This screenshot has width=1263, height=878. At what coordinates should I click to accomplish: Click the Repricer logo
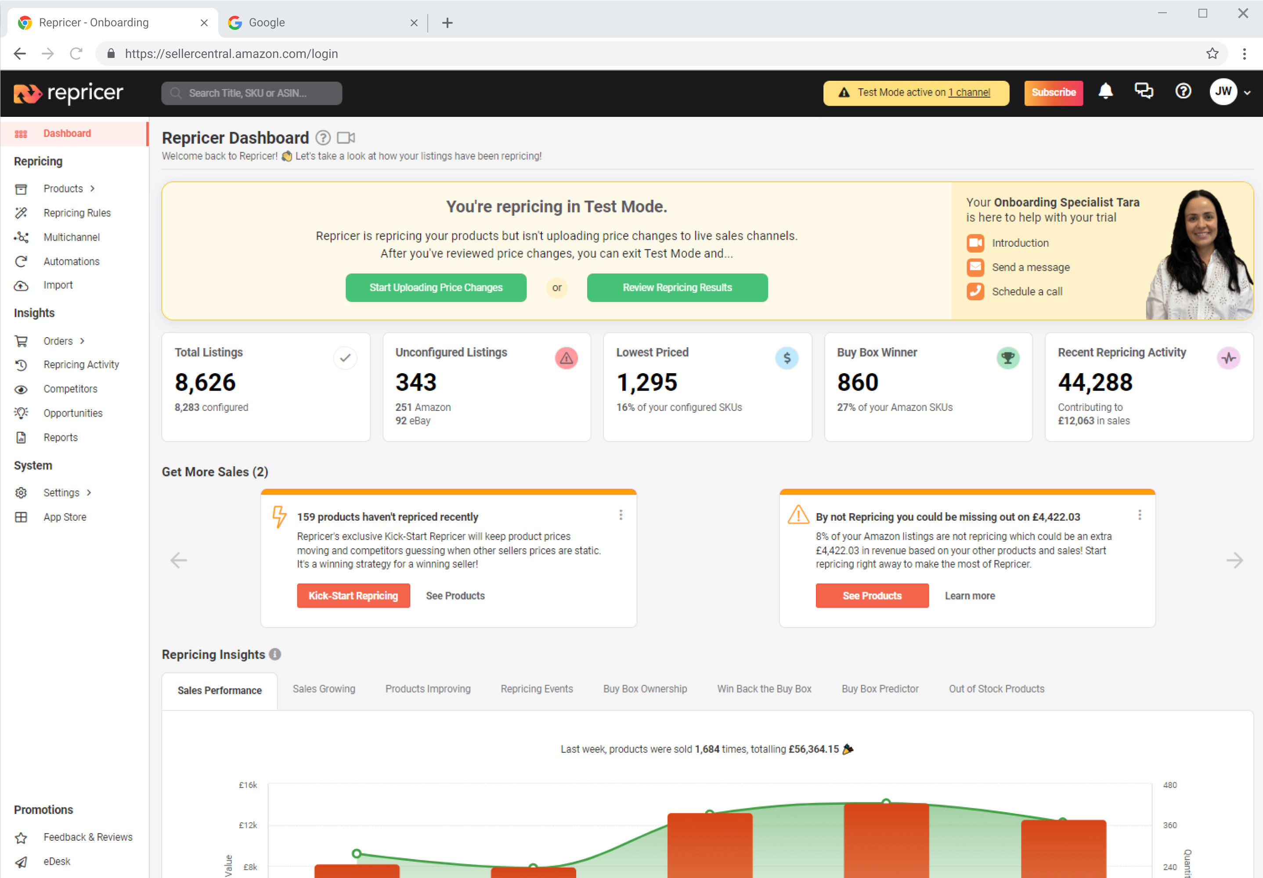(x=68, y=93)
